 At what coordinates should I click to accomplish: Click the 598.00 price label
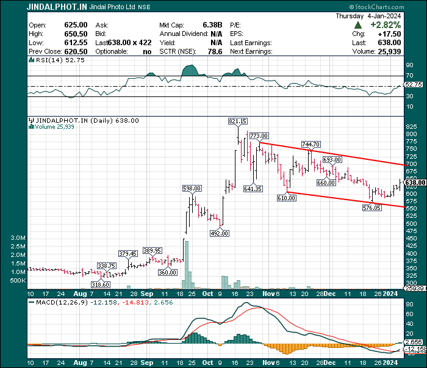click(192, 188)
